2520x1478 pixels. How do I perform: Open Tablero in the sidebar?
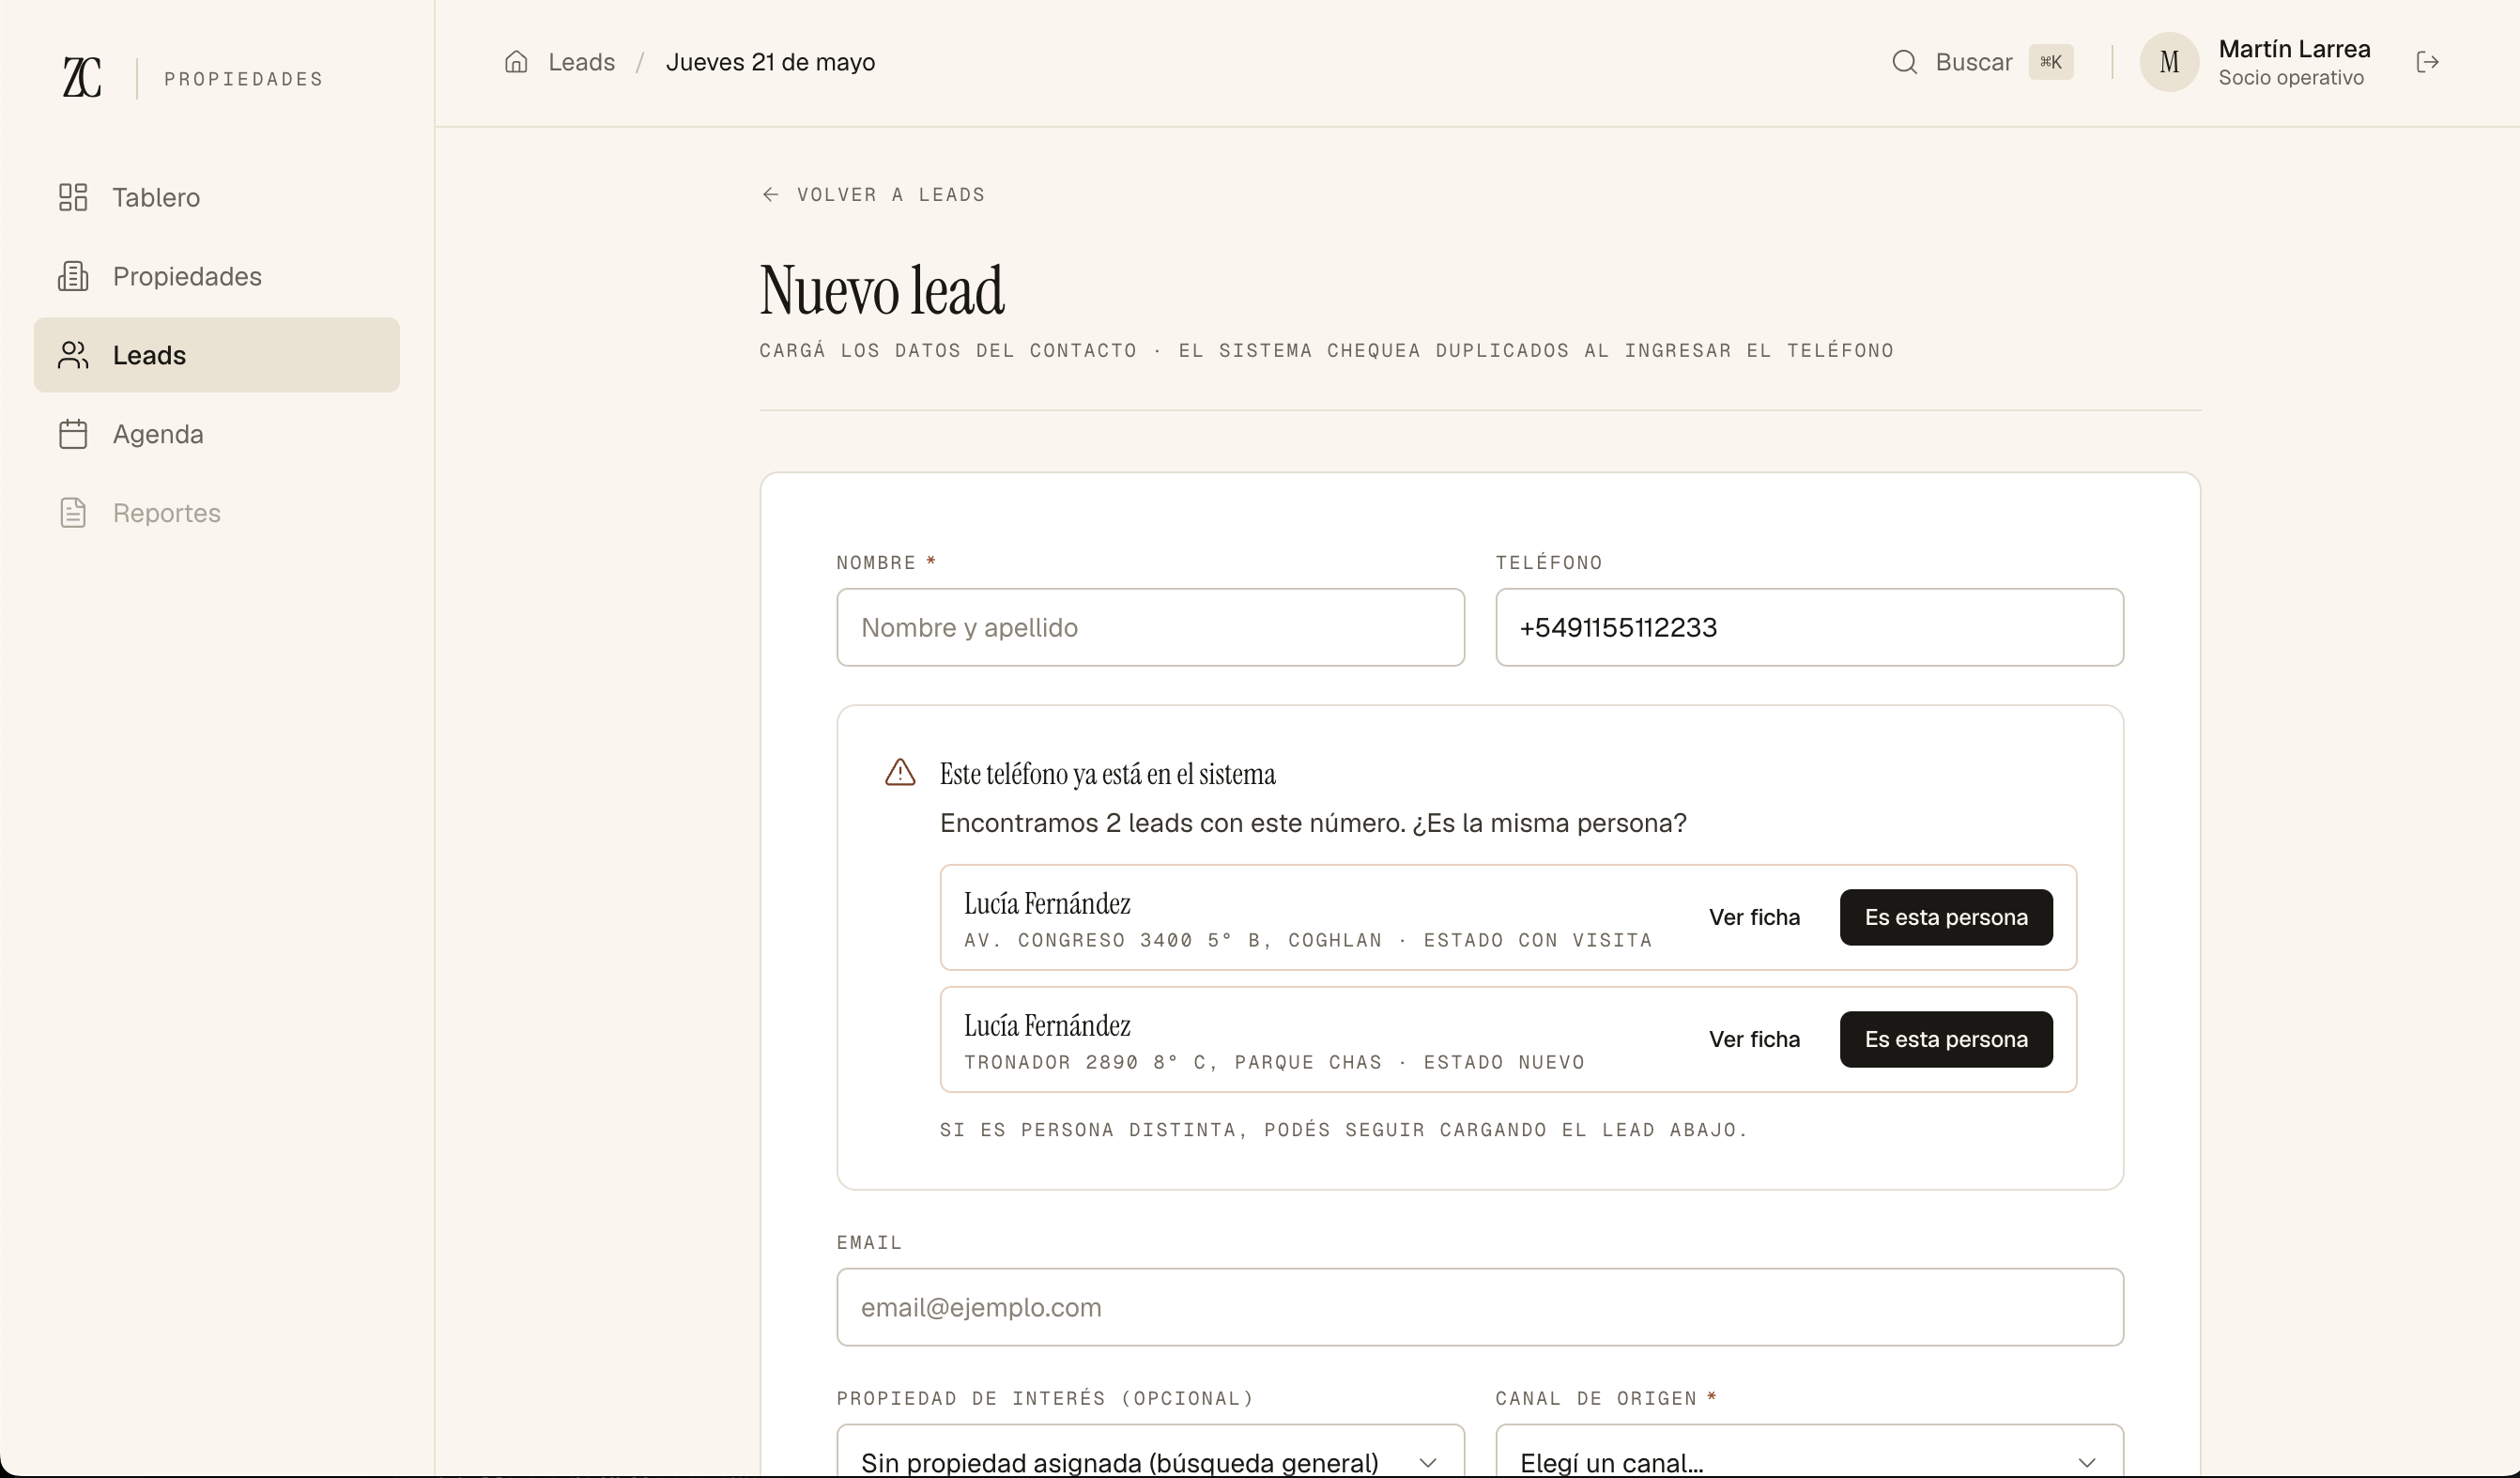tap(217, 197)
